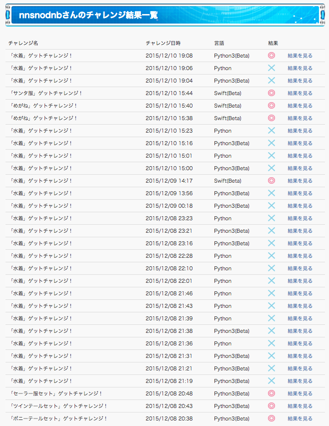Click success circle icon for ポニーテールセット row
The image size is (329, 426).
(x=271, y=418)
